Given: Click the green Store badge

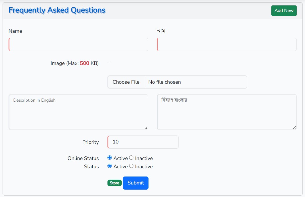Looking at the screenshot, I should (114, 183).
